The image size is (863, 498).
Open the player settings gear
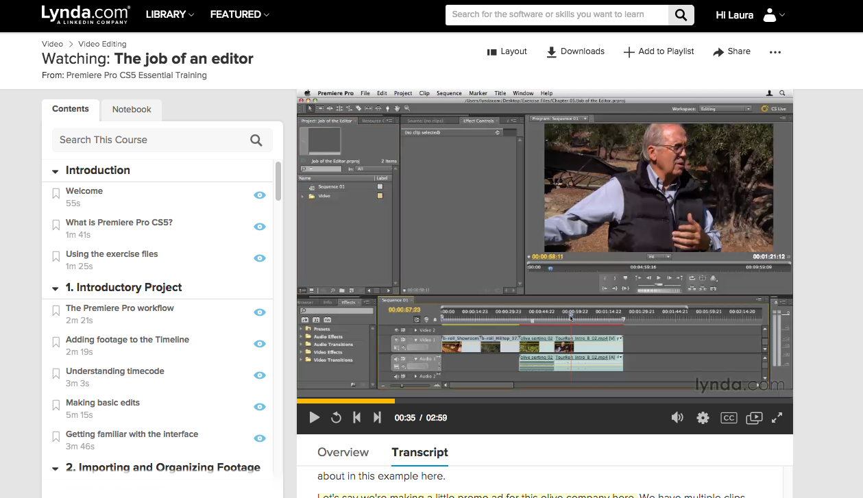tap(703, 417)
